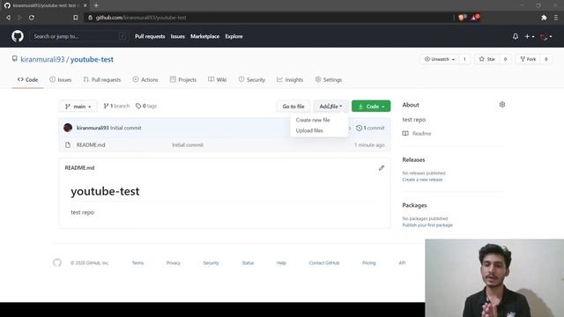564x317 pixels.
Task: Switch to the Actions tab
Action: (145, 79)
